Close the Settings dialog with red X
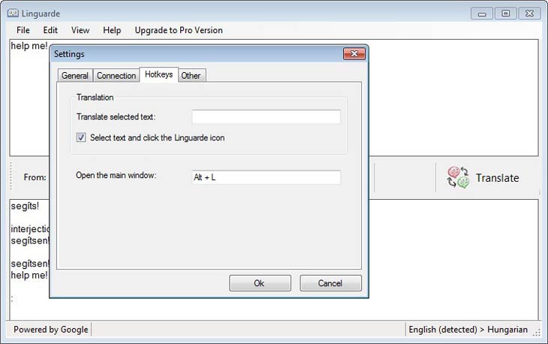Screen dimensions: 548x344 click(354, 54)
